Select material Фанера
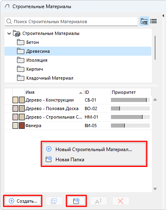The width and height of the screenshot is (166, 210). coord(33,126)
